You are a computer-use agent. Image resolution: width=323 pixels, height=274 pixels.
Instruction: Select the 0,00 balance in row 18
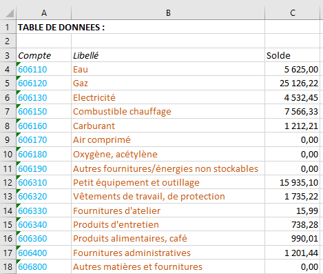(292, 266)
